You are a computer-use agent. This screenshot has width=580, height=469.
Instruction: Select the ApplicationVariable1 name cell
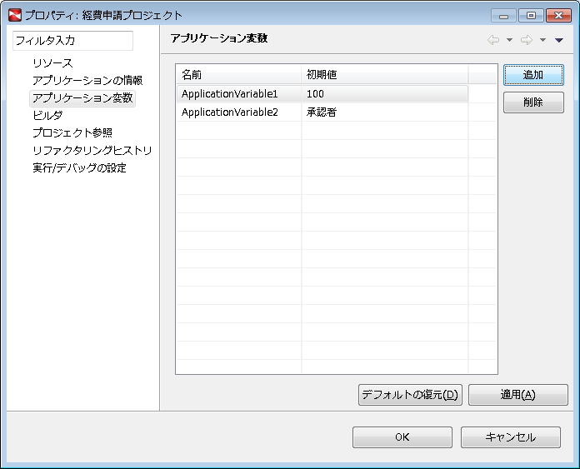tap(238, 94)
